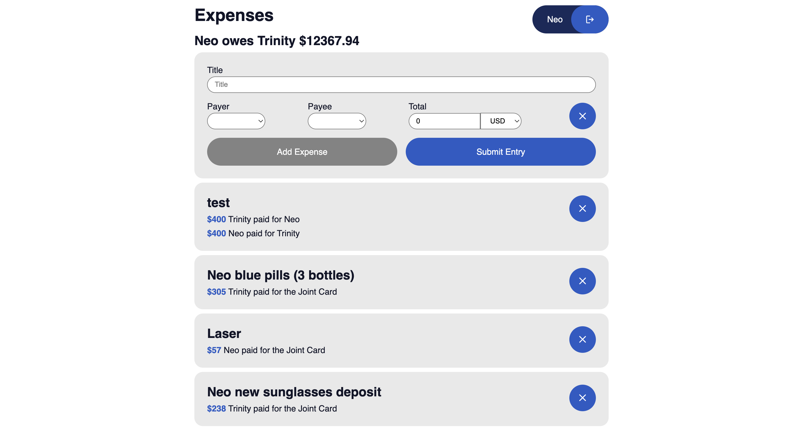Click the $400 amount in the test entry
803x429 pixels.
[x=216, y=219]
